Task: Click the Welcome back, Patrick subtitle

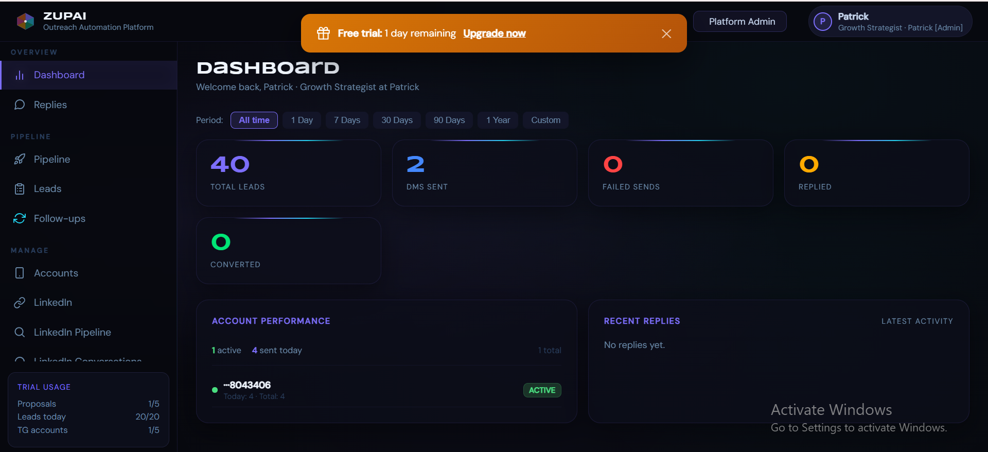Action: (308, 87)
